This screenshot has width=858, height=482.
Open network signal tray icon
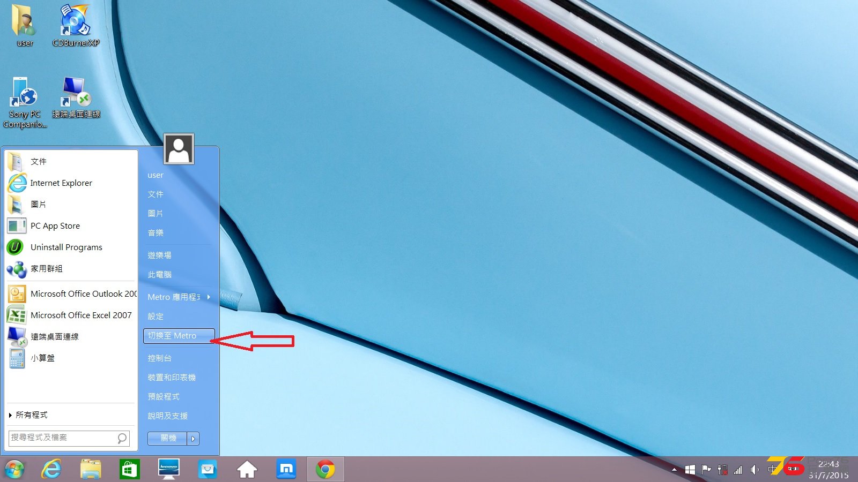(x=738, y=470)
